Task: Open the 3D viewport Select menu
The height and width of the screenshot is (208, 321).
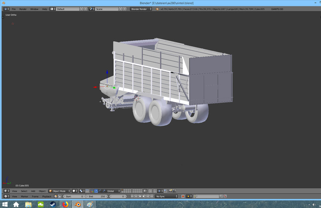Action: 24,191
